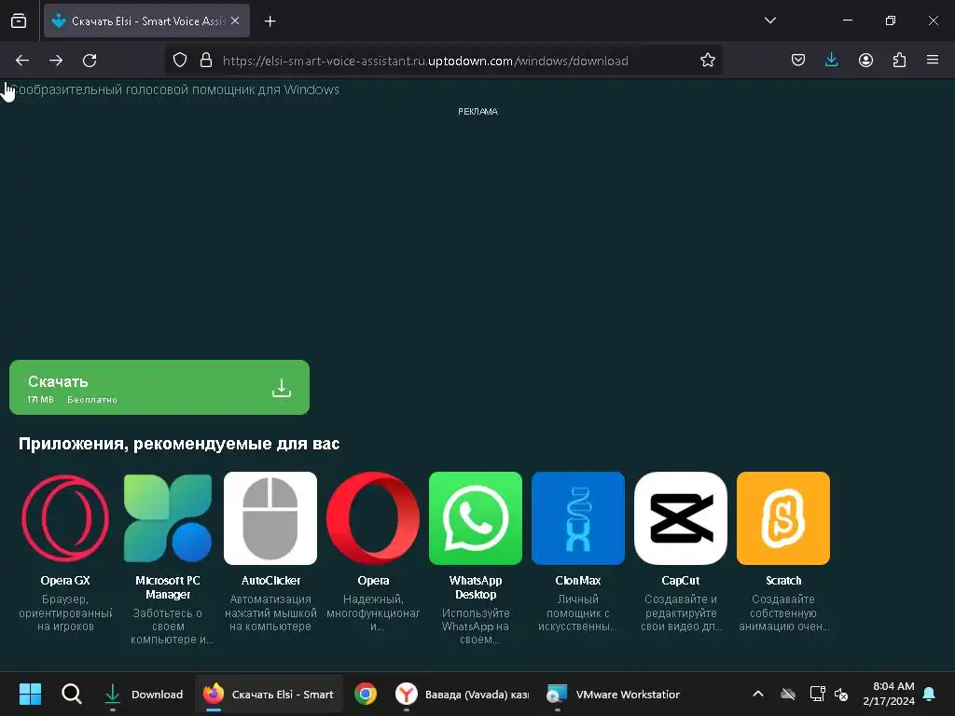Open the tracking protection shield icon
The image size is (955, 716).
coord(180,61)
